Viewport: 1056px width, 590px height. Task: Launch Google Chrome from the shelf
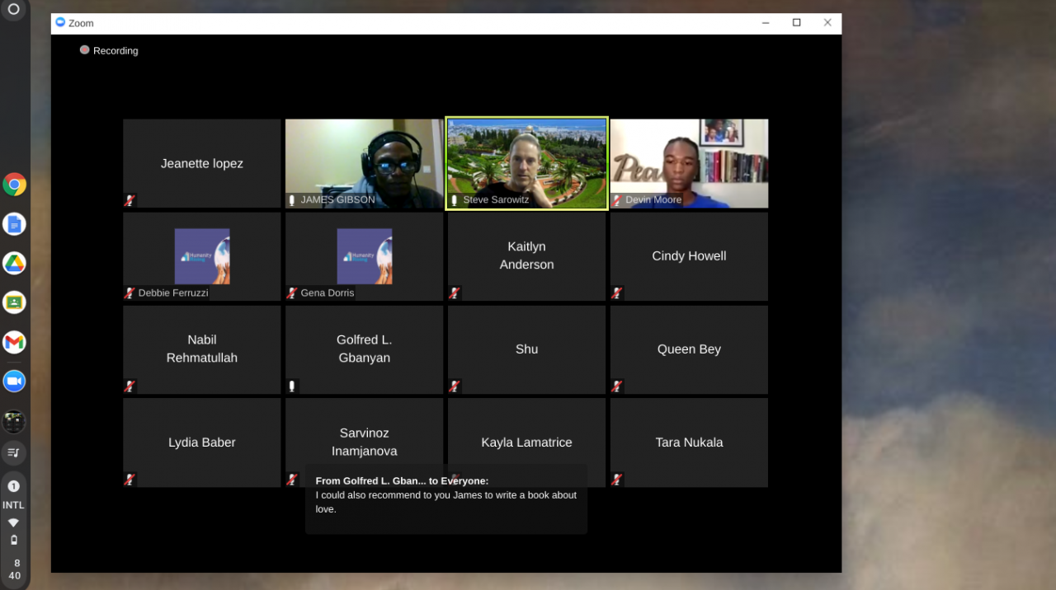coord(14,185)
